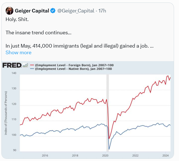
Task: Click the blue verified checkmark badge
Action: pos(53,11)
